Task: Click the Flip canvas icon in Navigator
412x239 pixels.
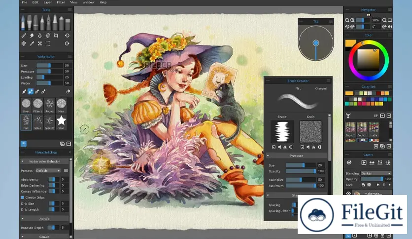Action: point(390,27)
